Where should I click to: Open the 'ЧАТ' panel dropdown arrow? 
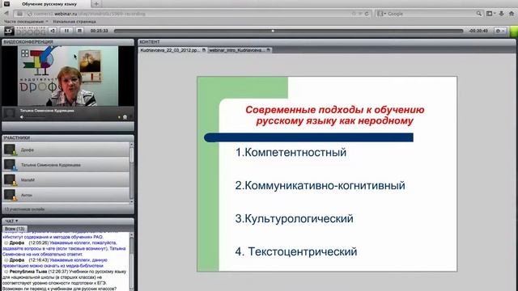click(16, 221)
